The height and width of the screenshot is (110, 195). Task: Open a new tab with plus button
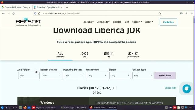pyautogui.click(x=67, y=7)
